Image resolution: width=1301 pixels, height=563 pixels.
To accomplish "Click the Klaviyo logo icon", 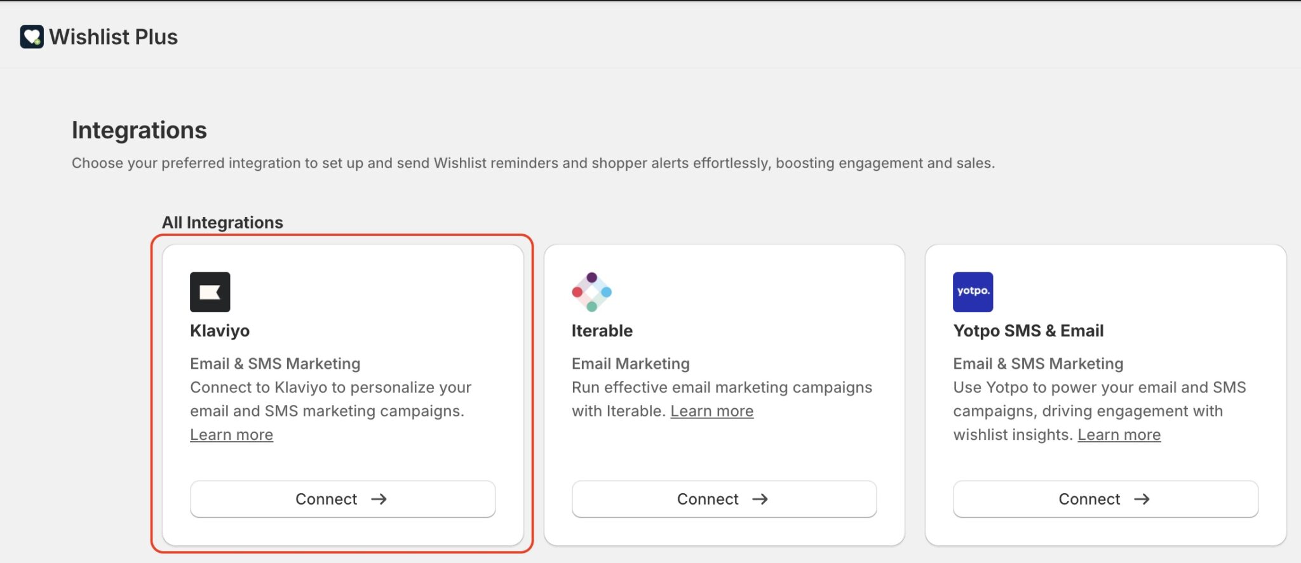I will 210,292.
